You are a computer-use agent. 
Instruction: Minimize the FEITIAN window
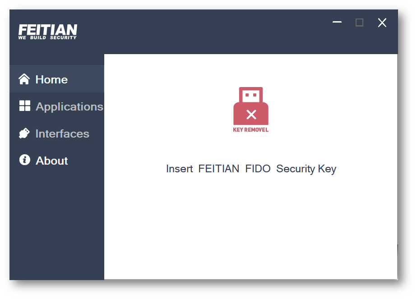pyautogui.click(x=337, y=23)
